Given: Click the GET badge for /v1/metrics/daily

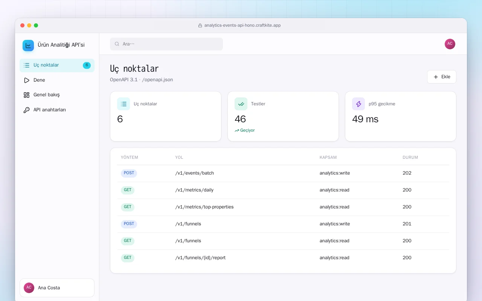Looking at the screenshot, I should [128, 190].
